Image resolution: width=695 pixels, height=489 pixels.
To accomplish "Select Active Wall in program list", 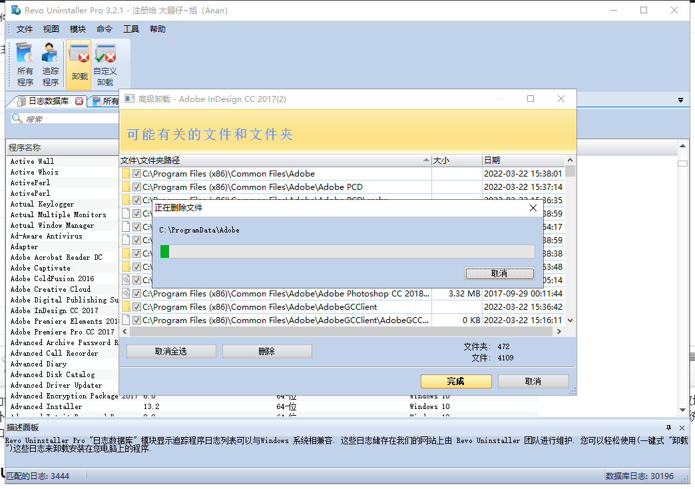I will (32, 161).
